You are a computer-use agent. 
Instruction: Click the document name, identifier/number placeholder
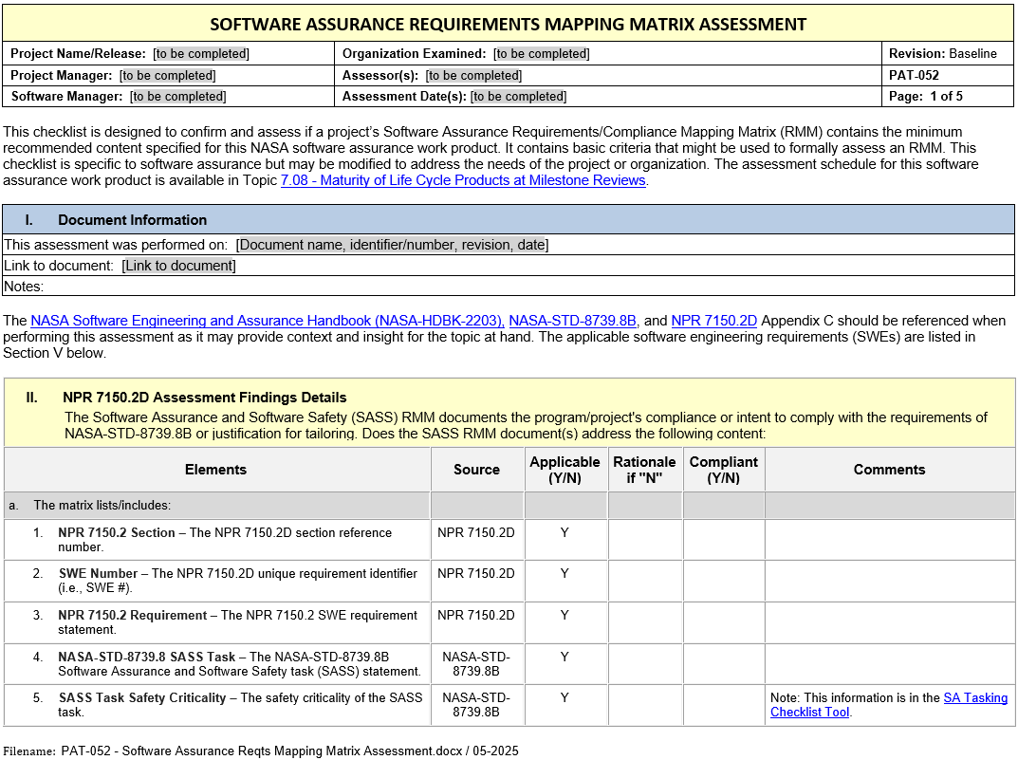point(392,245)
